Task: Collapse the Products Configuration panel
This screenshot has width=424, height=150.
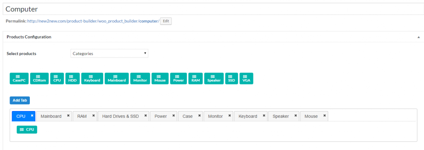Action: point(419,37)
